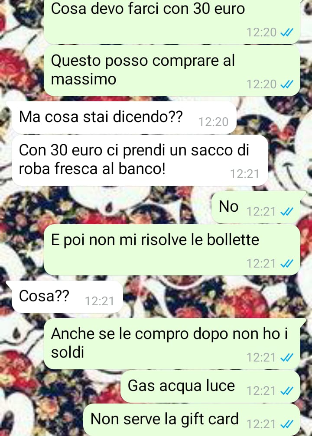Screen dimensions: 312x436
Task: Tap read ticks on 'Non serve la gift card'
Action: tap(287, 424)
